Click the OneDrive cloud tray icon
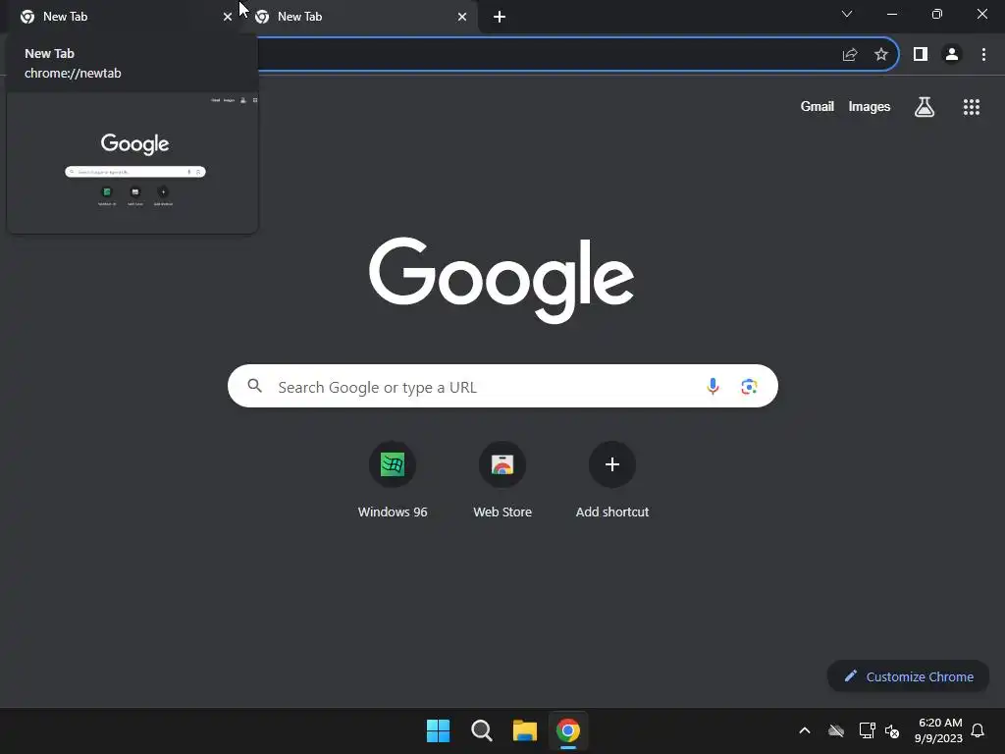This screenshot has height=754, width=1005. (836, 730)
